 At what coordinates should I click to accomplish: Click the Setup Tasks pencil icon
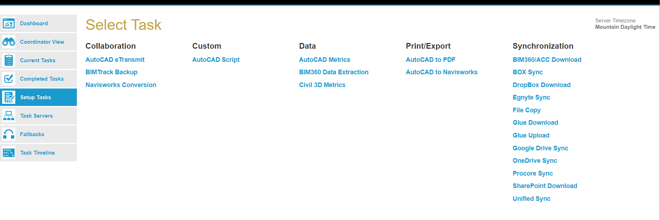[x=9, y=97]
